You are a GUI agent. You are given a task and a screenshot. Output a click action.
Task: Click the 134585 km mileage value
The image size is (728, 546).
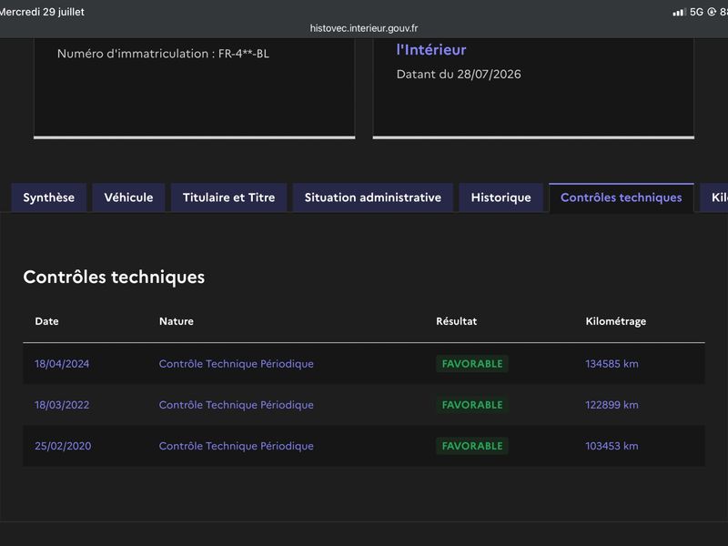[612, 364]
